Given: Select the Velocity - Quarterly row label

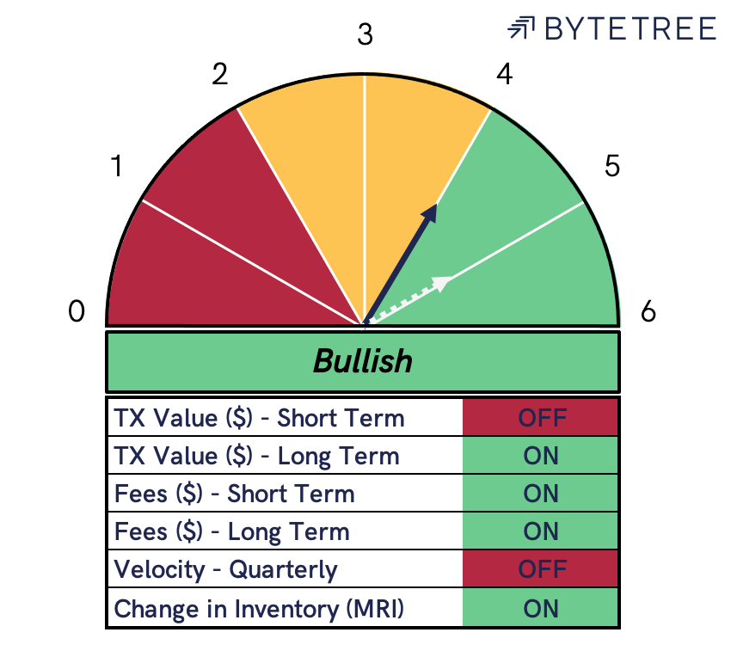Looking at the screenshot, I should click(x=225, y=569).
